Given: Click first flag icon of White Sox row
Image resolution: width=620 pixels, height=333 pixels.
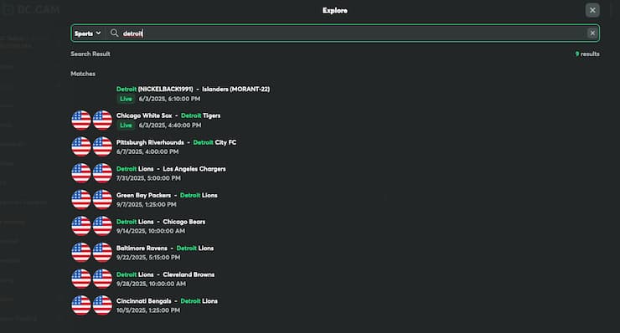Looking at the screenshot, I should coord(81,120).
